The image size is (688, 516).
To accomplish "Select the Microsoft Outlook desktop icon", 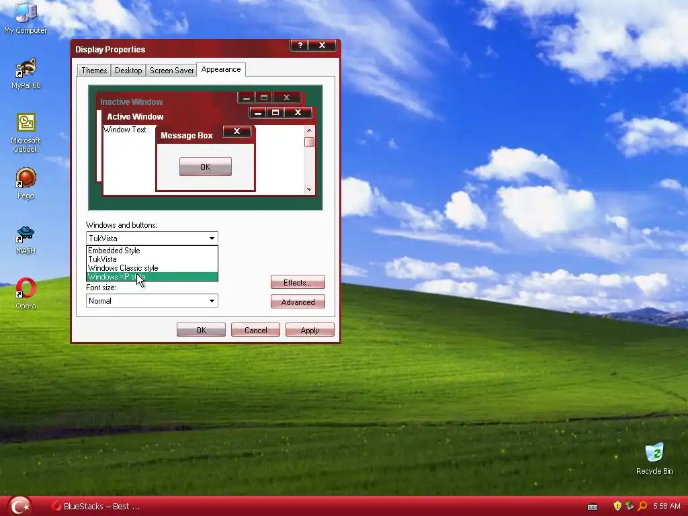I will coord(26,133).
